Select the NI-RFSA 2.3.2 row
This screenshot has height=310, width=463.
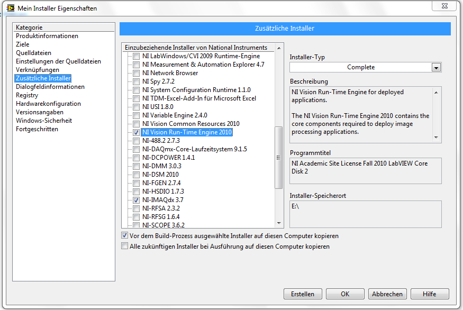pyautogui.click(x=161, y=208)
